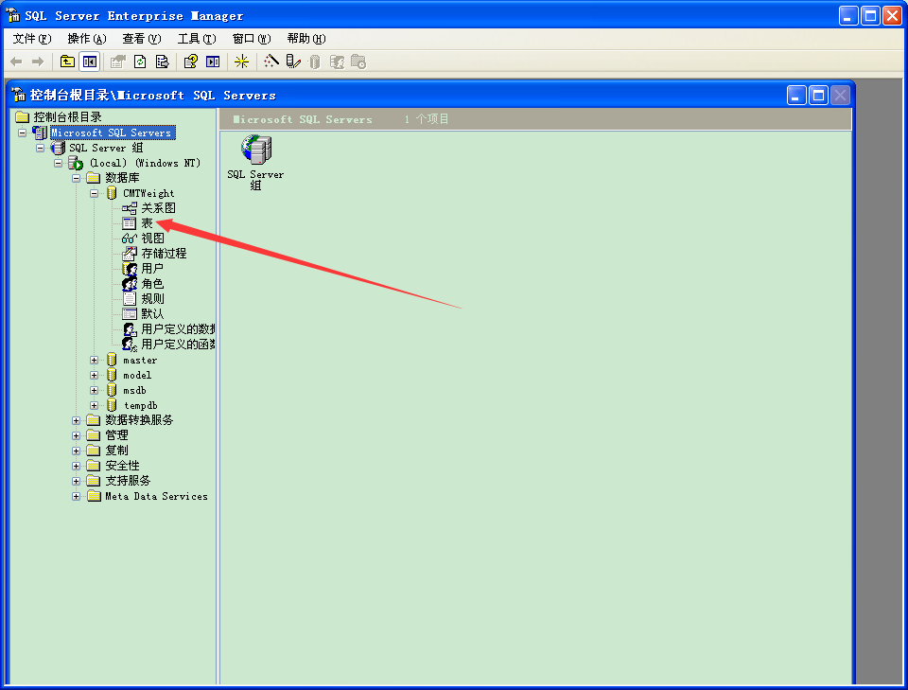Select the 安全性 folder

click(x=122, y=466)
